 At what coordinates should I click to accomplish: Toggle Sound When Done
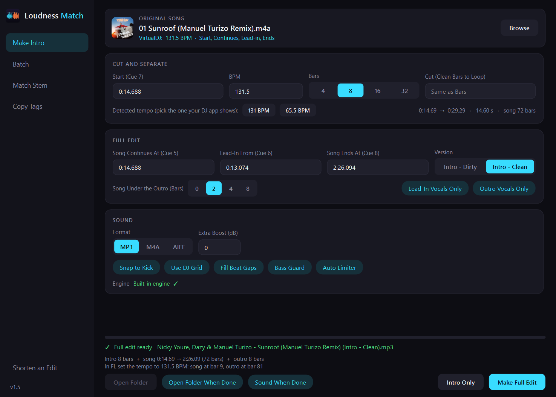point(280,382)
